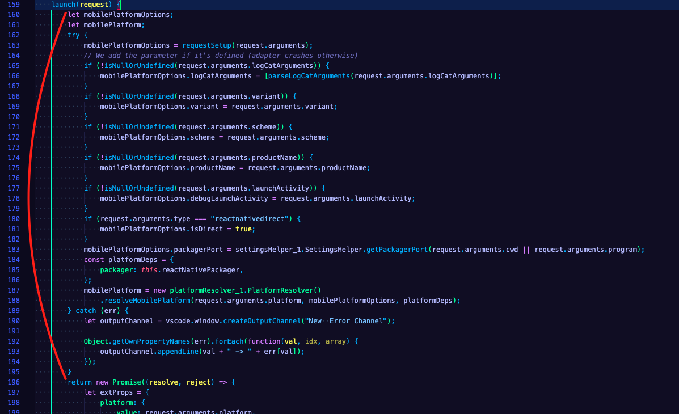Click the new keyword on line 187
The height and width of the screenshot is (414, 679).
click(x=159, y=290)
